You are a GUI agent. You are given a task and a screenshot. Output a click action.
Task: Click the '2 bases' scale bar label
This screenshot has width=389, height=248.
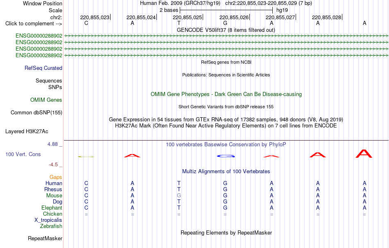(169, 10)
